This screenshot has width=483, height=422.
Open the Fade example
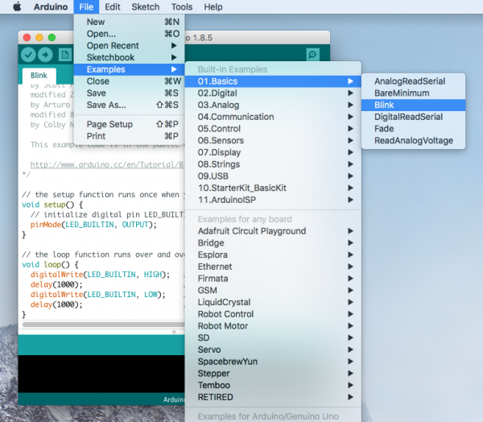(414, 129)
